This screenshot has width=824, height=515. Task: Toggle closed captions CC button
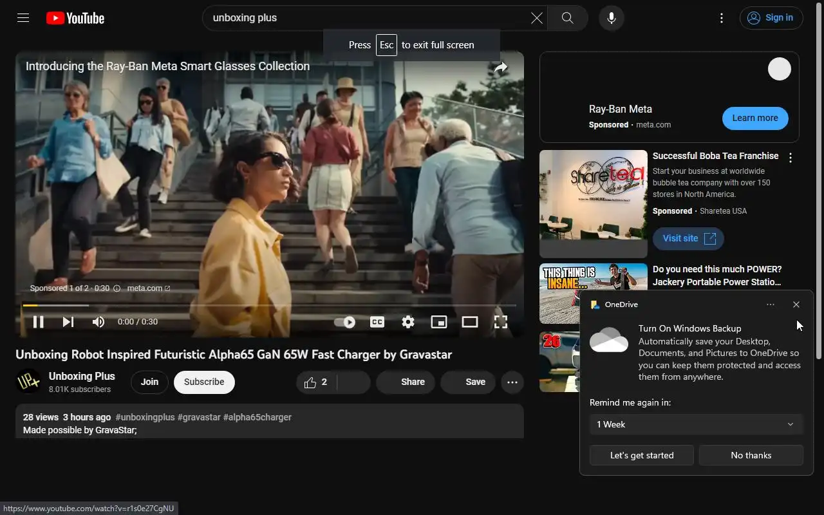(x=377, y=322)
